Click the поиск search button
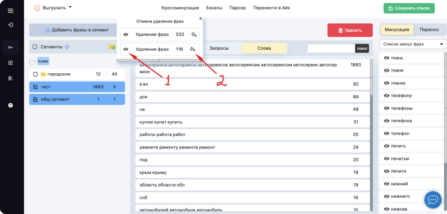This screenshot has width=447, height=214. [362, 48]
